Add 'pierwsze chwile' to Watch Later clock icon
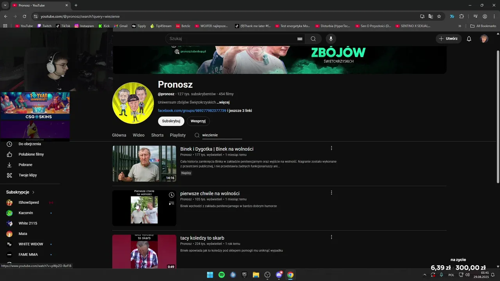The height and width of the screenshot is (281, 500). coord(171,195)
